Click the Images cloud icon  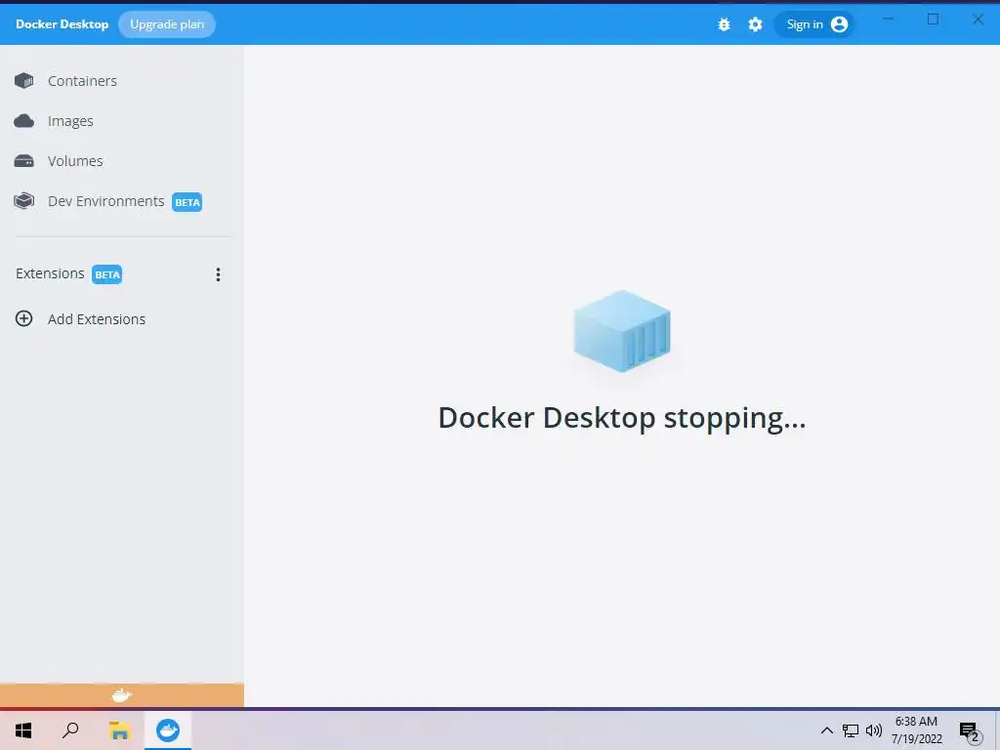(24, 121)
